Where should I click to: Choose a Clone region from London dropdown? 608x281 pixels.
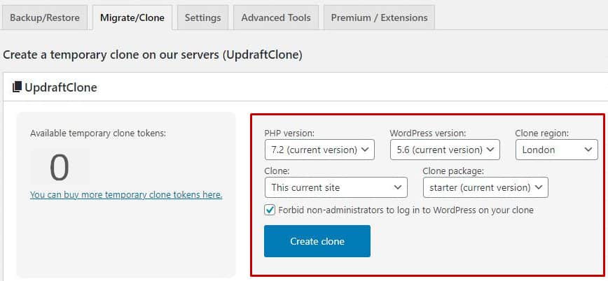coord(557,150)
